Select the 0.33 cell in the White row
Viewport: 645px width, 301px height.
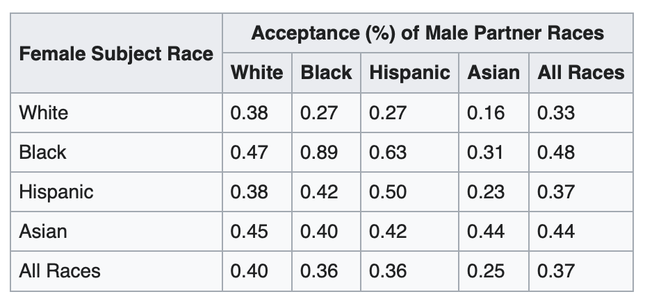pos(556,112)
